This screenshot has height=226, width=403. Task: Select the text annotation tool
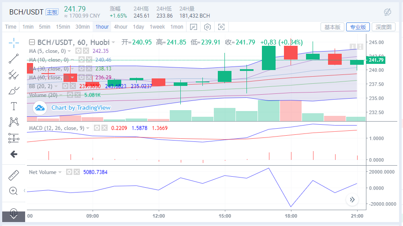coord(14,106)
